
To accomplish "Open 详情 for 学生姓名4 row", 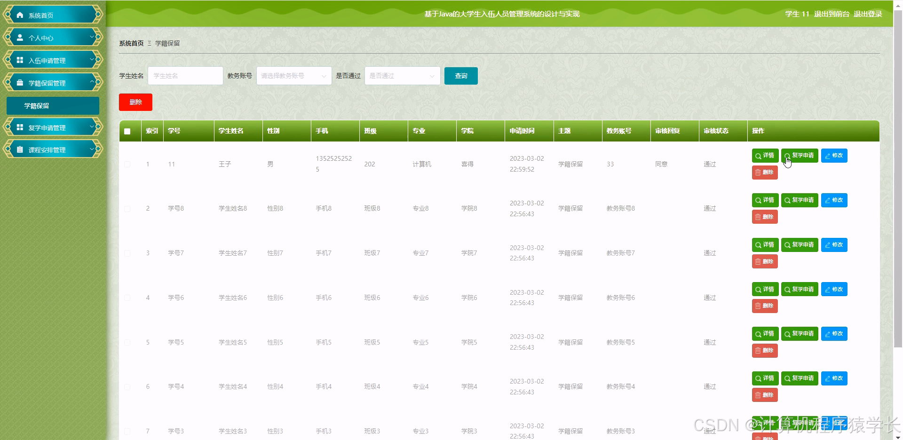I will 765,378.
